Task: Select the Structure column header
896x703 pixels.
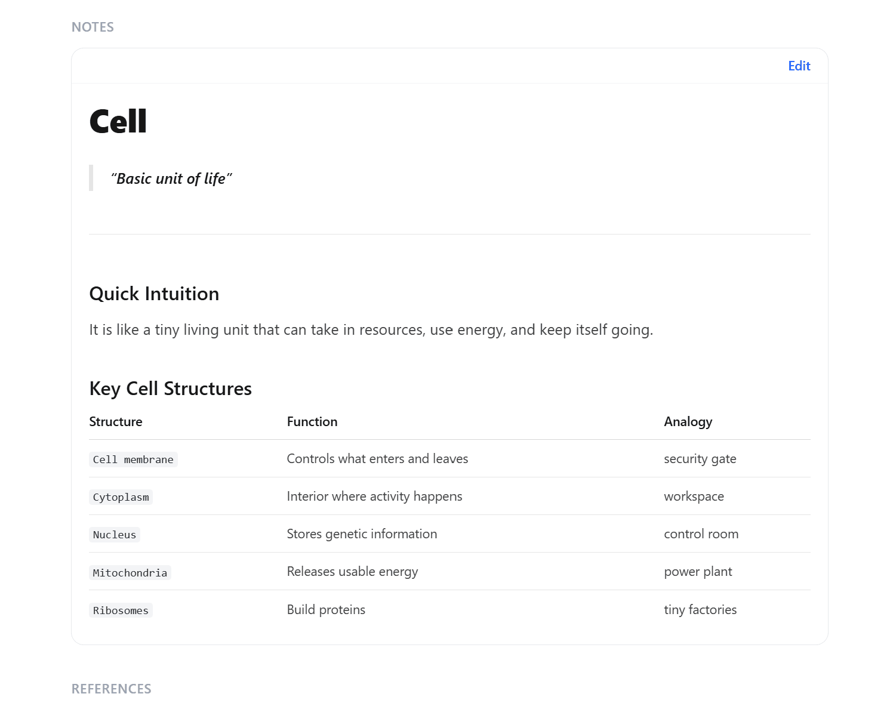Action: pos(116,421)
